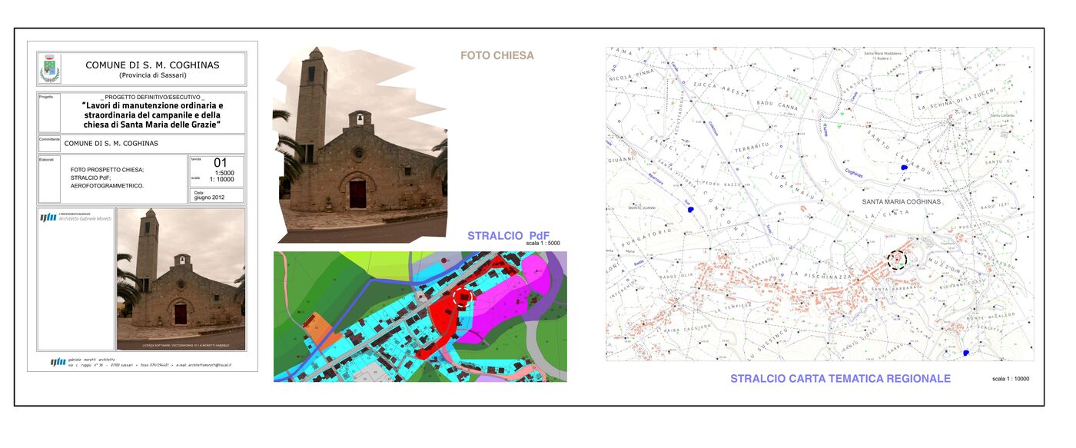Screen dimensions: 1076x448
Task: Click the Architetto Gabriele Moretti name text
Action: click(85, 218)
